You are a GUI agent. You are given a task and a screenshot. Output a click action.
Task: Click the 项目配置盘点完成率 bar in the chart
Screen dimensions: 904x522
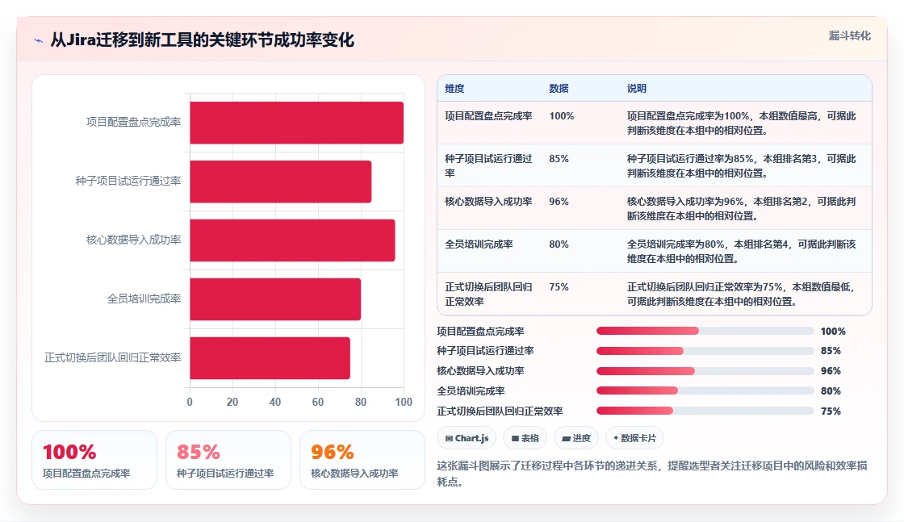[x=296, y=123]
